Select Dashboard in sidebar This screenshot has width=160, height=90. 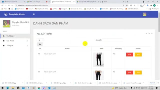click(x=15, y=36)
